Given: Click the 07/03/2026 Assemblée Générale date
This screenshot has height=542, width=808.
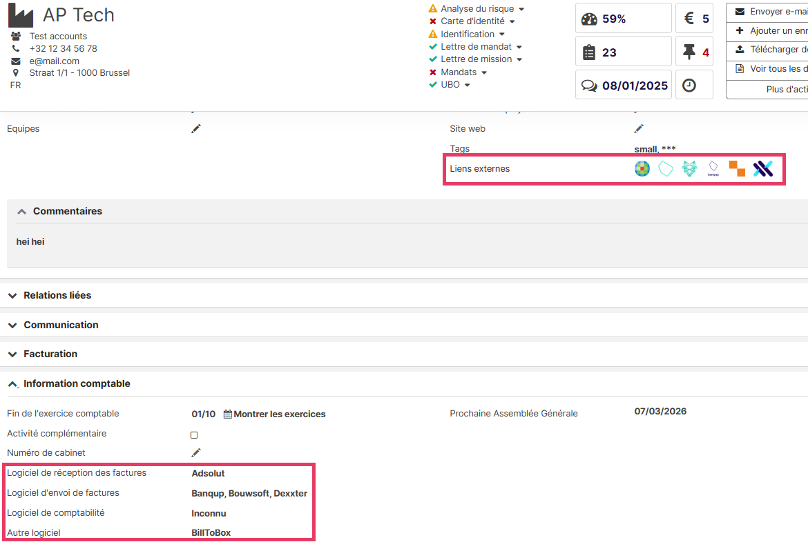Looking at the screenshot, I should 660,411.
